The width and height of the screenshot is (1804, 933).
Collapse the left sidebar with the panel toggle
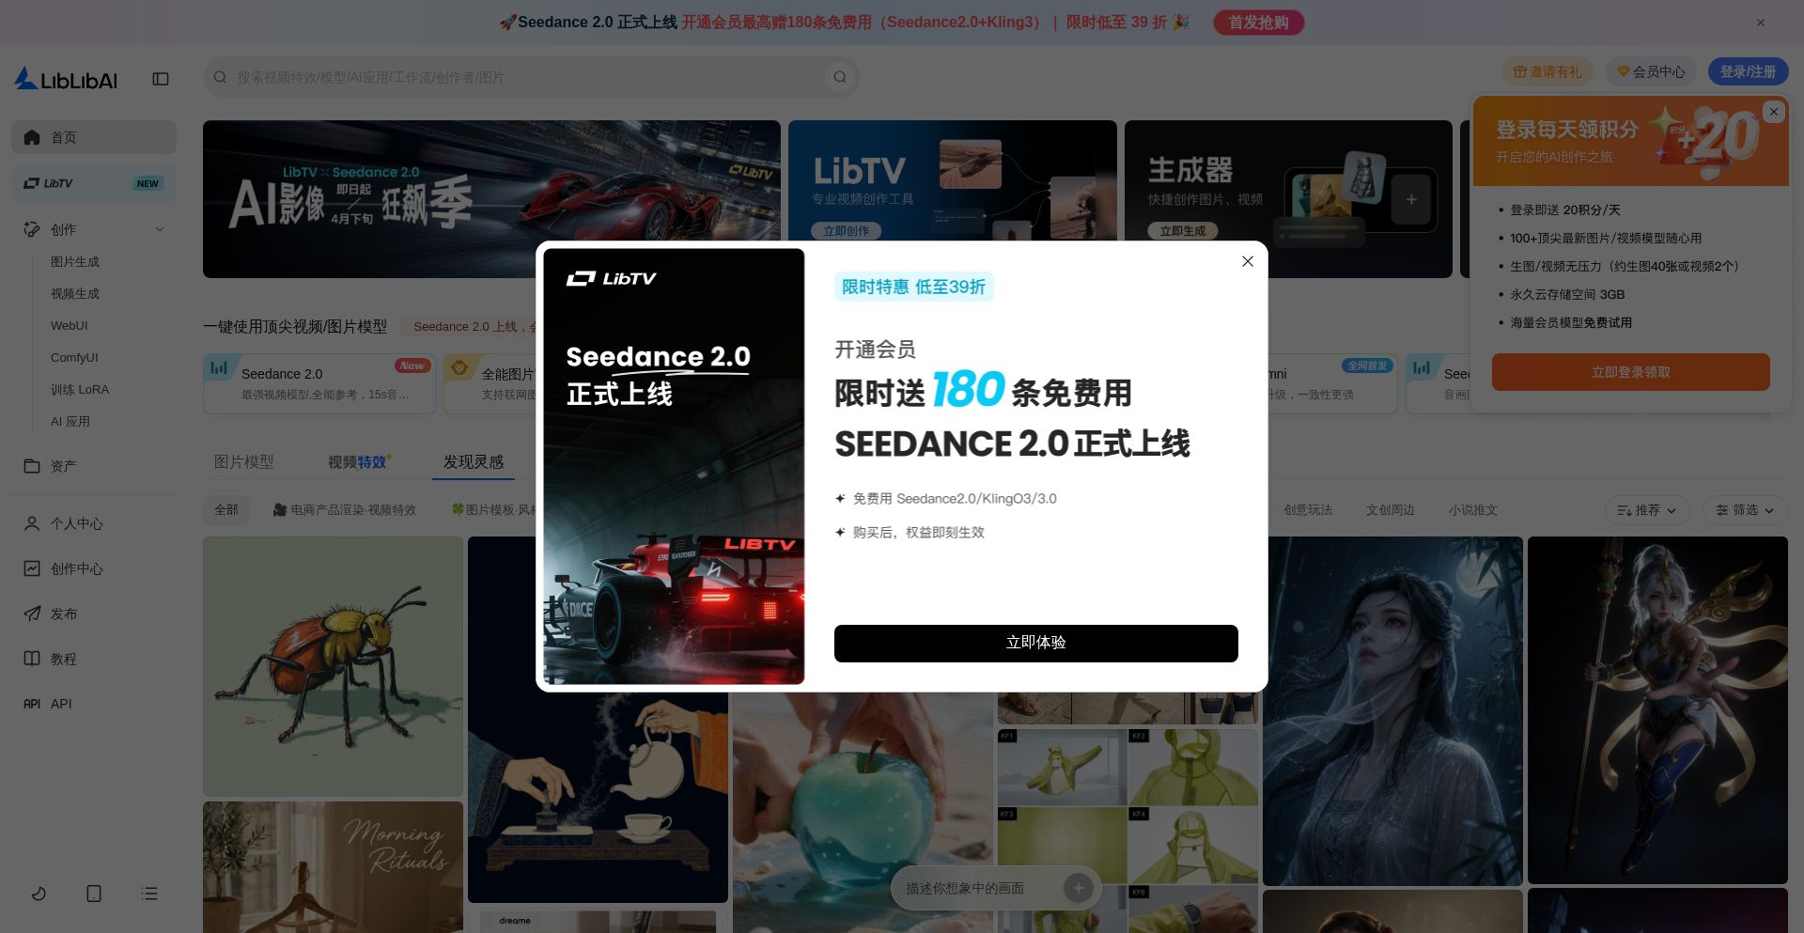160,79
